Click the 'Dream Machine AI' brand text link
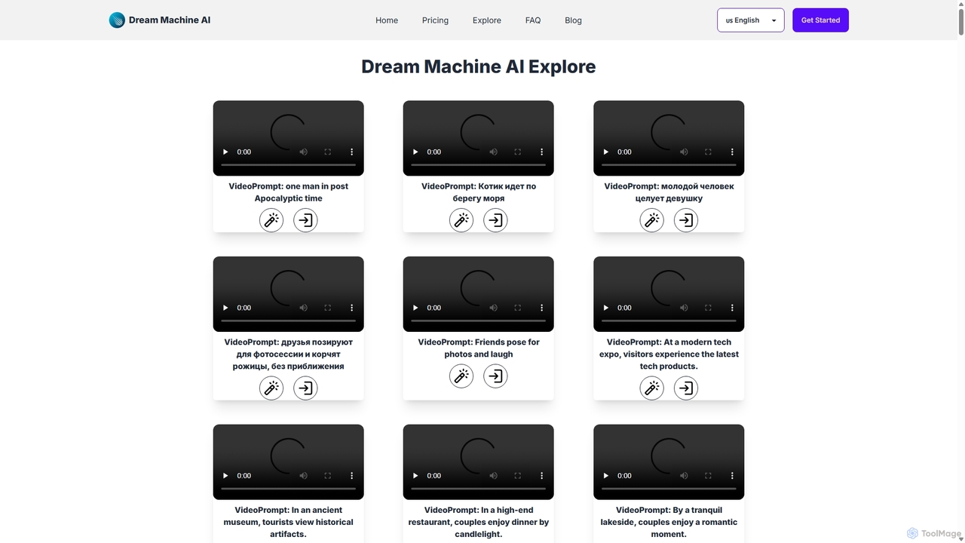965x543 pixels. pos(170,20)
